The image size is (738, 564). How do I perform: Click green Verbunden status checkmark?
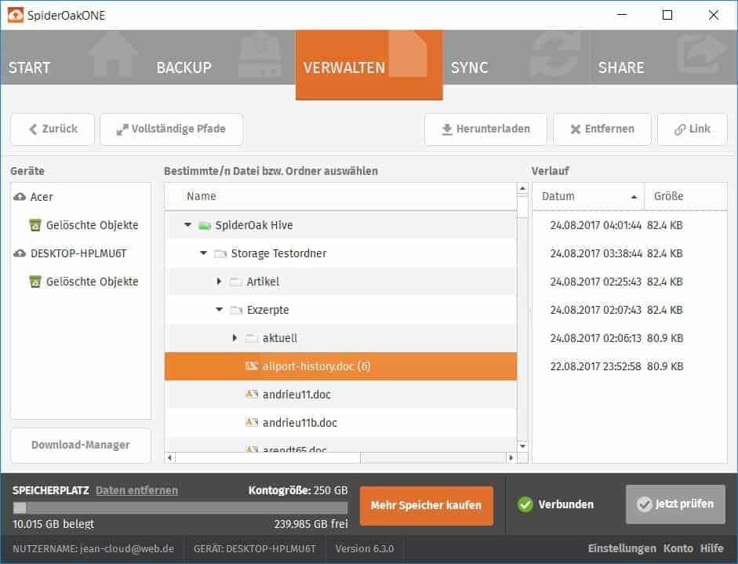(525, 504)
